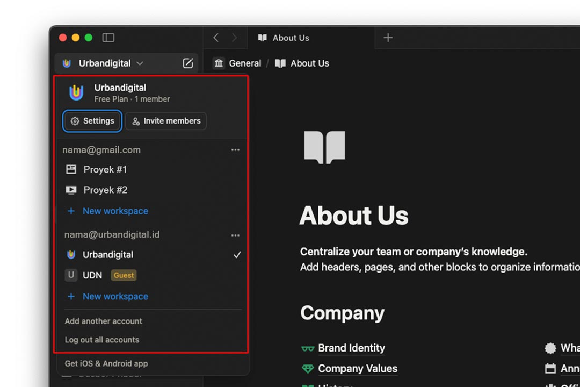The height and width of the screenshot is (387, 580).
Task: Open workspace Settings
Action: click(92, 121)
